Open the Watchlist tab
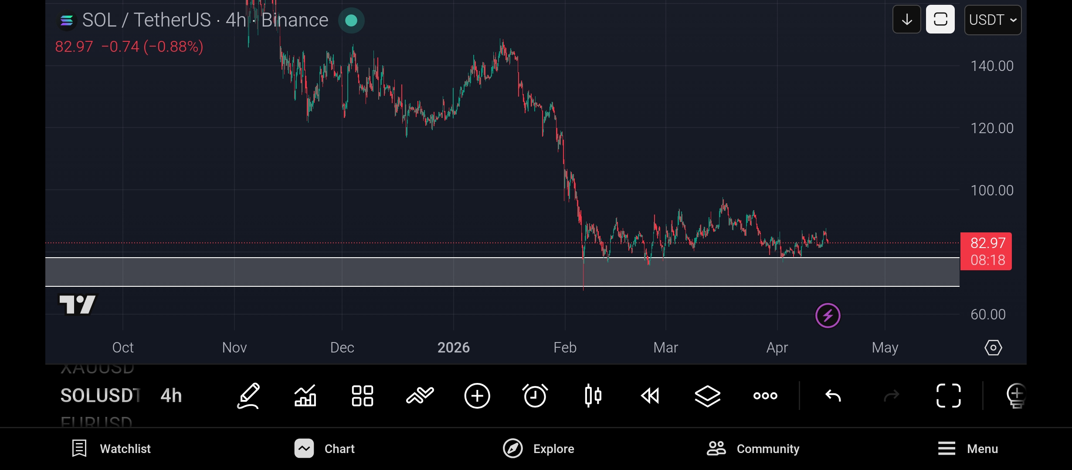The width and height of the screenshot is (1072, 470). [x=111, y=449]
